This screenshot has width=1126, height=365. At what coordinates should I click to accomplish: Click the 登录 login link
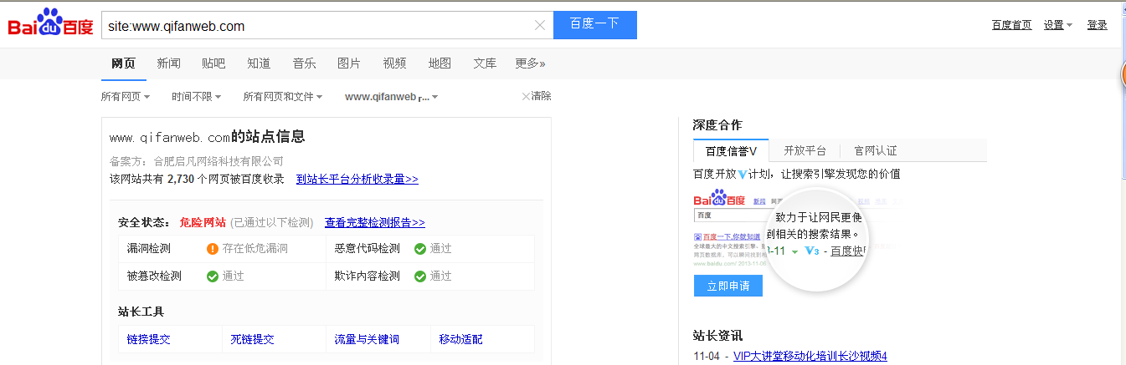pos(1097,25)
